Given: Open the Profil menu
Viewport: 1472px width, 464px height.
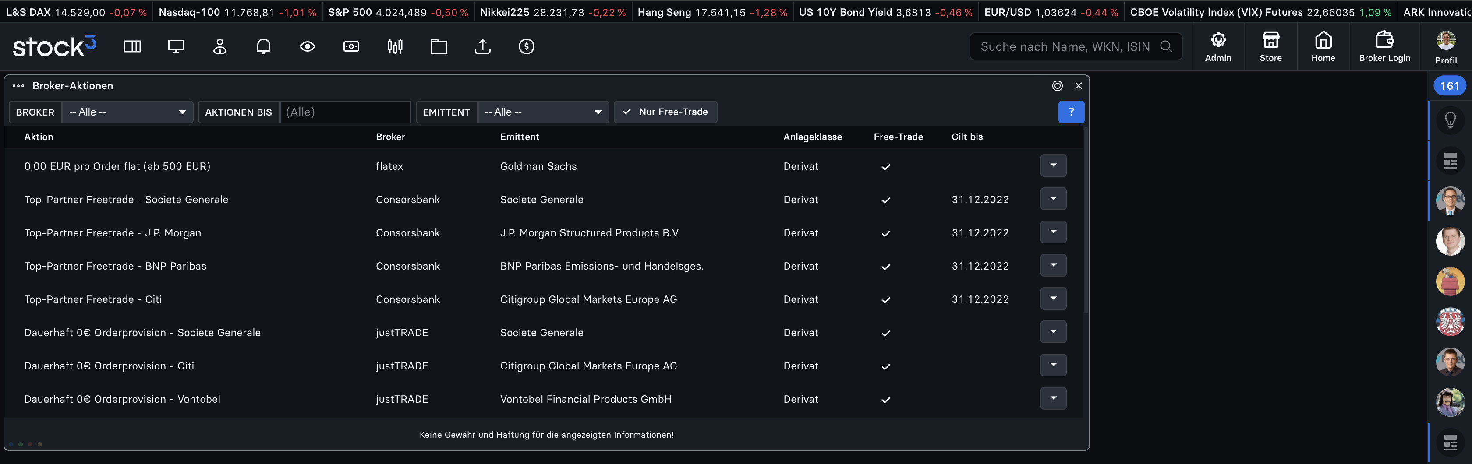Looking at the screenshot, I should [1446, 47].
